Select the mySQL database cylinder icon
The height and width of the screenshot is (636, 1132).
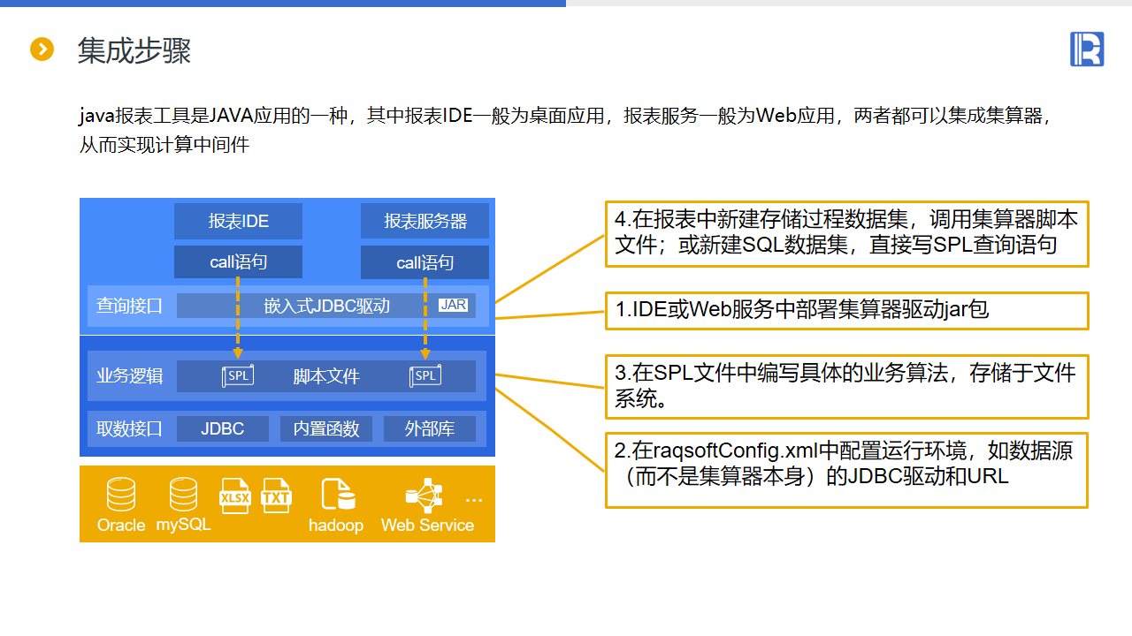pos(184,495)
